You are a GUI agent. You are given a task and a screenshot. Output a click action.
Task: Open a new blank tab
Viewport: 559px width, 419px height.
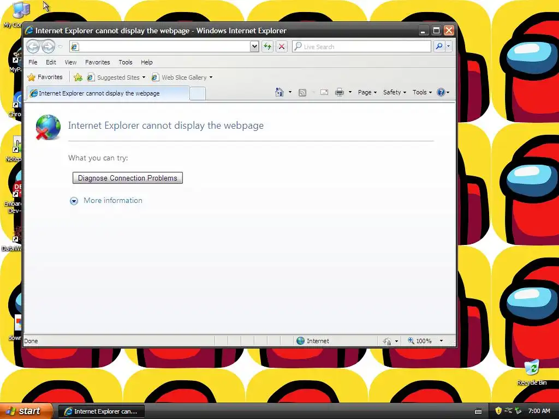(x=198, y=94)
